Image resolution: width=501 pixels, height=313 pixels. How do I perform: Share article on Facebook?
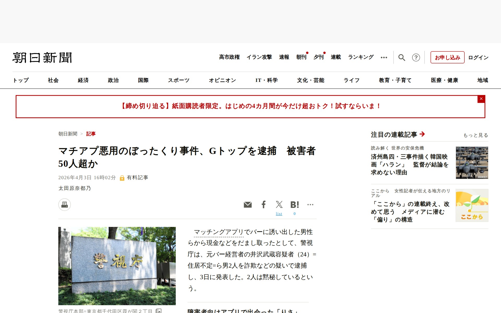pyautogui.click(x=264, y=204)
